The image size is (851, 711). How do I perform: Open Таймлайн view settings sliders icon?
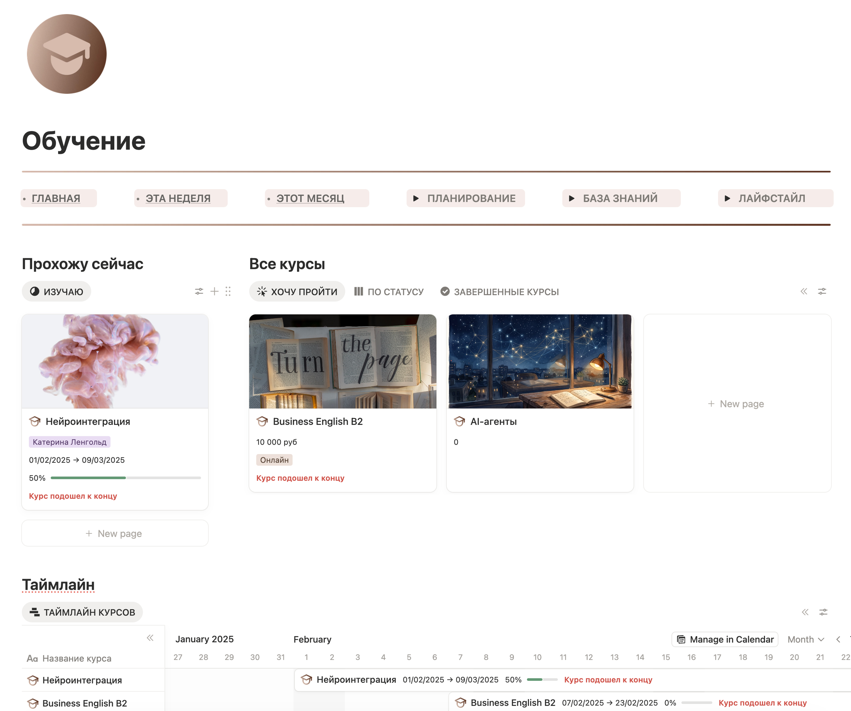pyautogui.click(x=823, y=612)
